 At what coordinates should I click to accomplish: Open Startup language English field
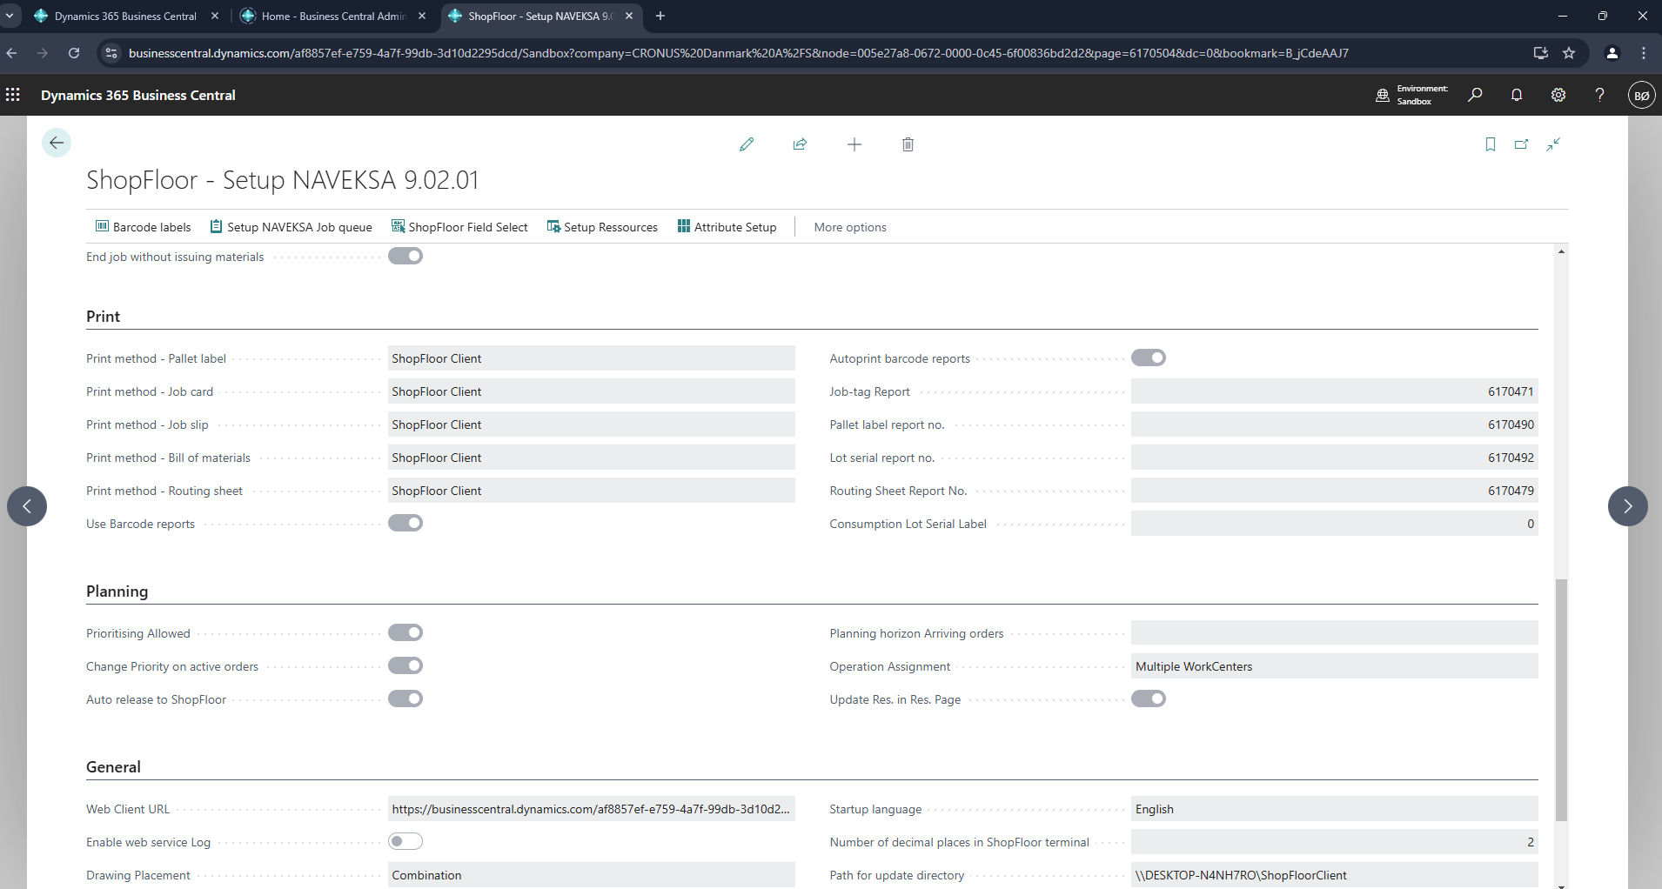[x=1335, y=809]
